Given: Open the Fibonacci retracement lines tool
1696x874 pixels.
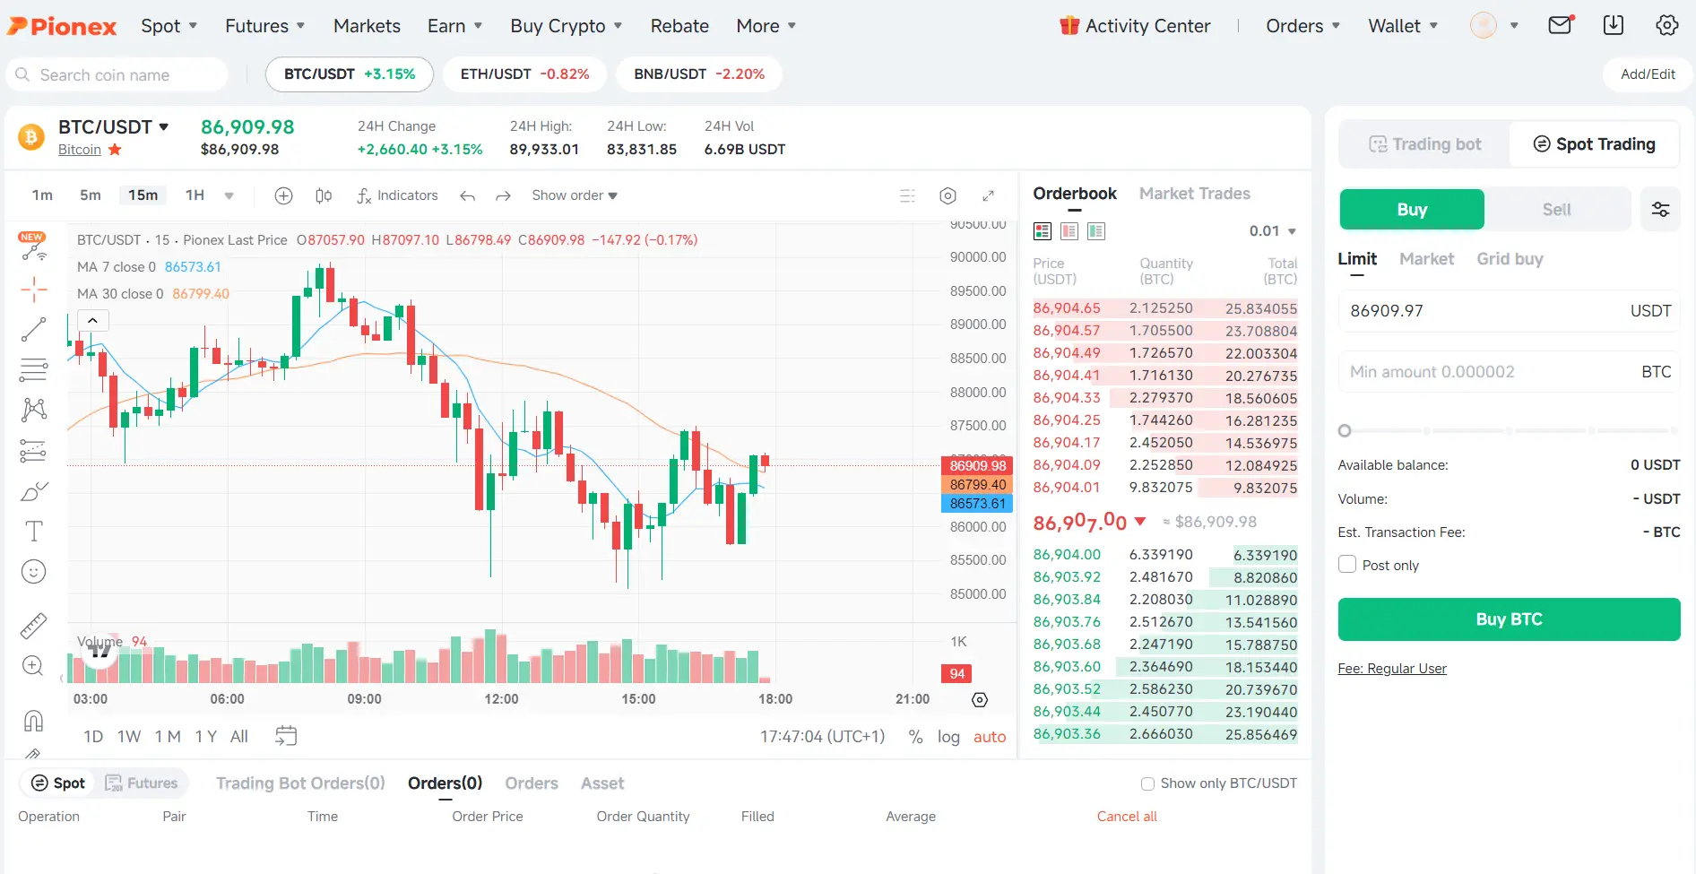Looking at the screenshot, I should tap(33, 369).
